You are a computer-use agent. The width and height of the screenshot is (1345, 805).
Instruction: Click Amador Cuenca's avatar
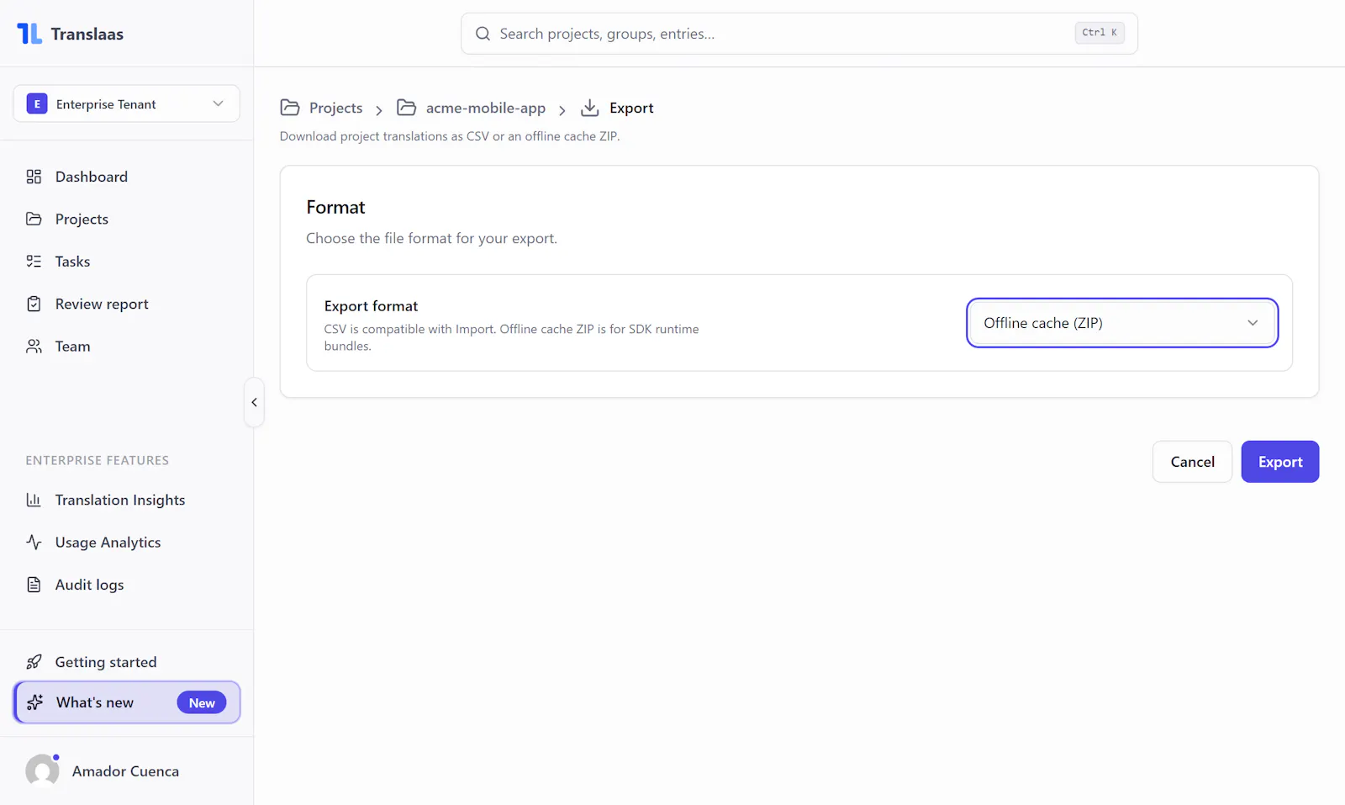click(x=42, y=771)
